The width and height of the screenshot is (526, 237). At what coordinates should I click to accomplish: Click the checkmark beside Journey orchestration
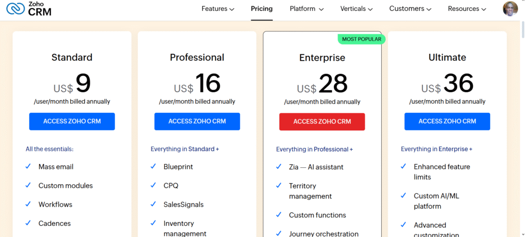(x=278, y=233)
